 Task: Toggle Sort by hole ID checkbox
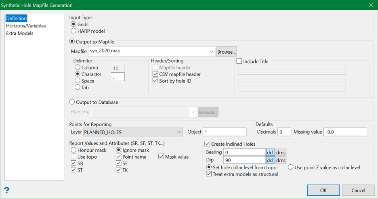pos(155,81)
